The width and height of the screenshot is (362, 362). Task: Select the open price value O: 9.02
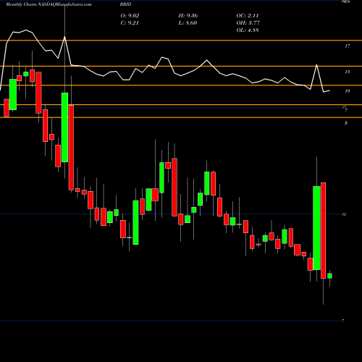[130, 16]
